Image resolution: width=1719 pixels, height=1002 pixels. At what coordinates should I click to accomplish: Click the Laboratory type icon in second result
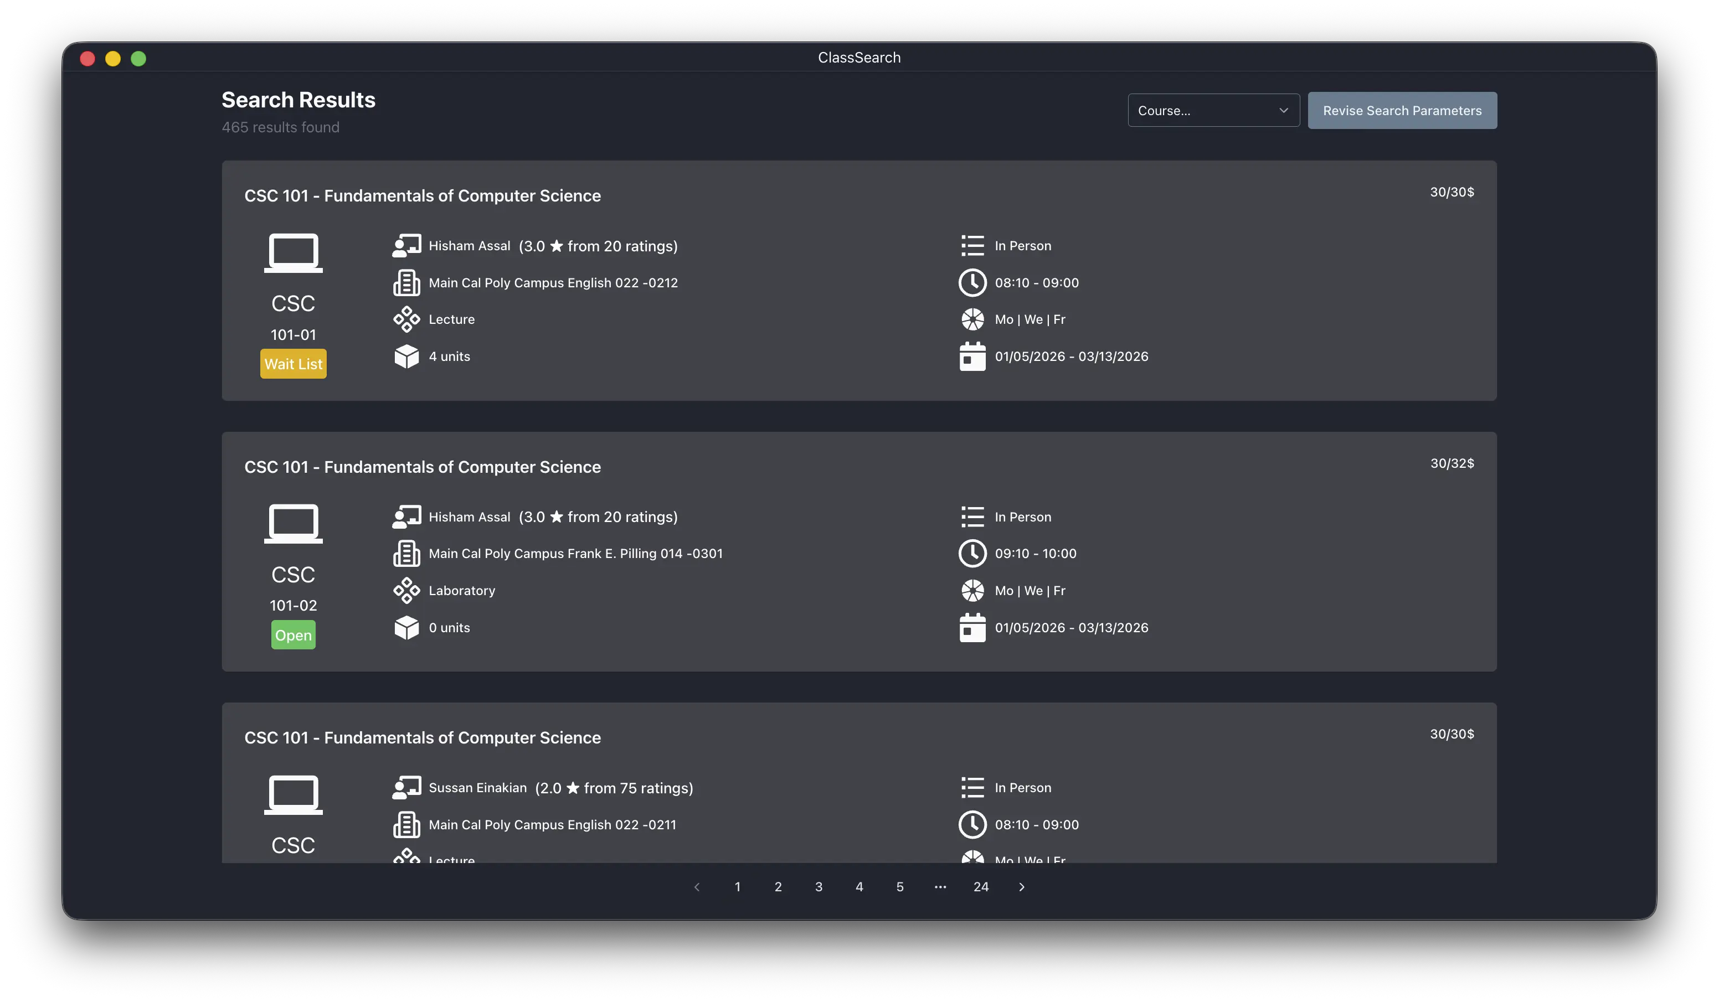406,590
